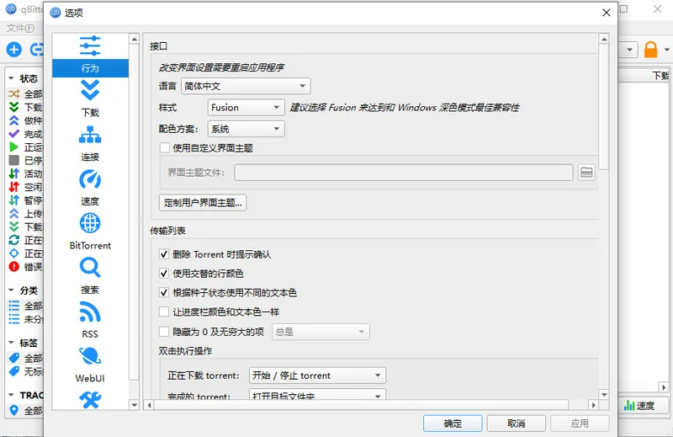Select the 活动 active filter arrows icon
Viewport: 673px width, 437px height.
(x=13, y=173)
